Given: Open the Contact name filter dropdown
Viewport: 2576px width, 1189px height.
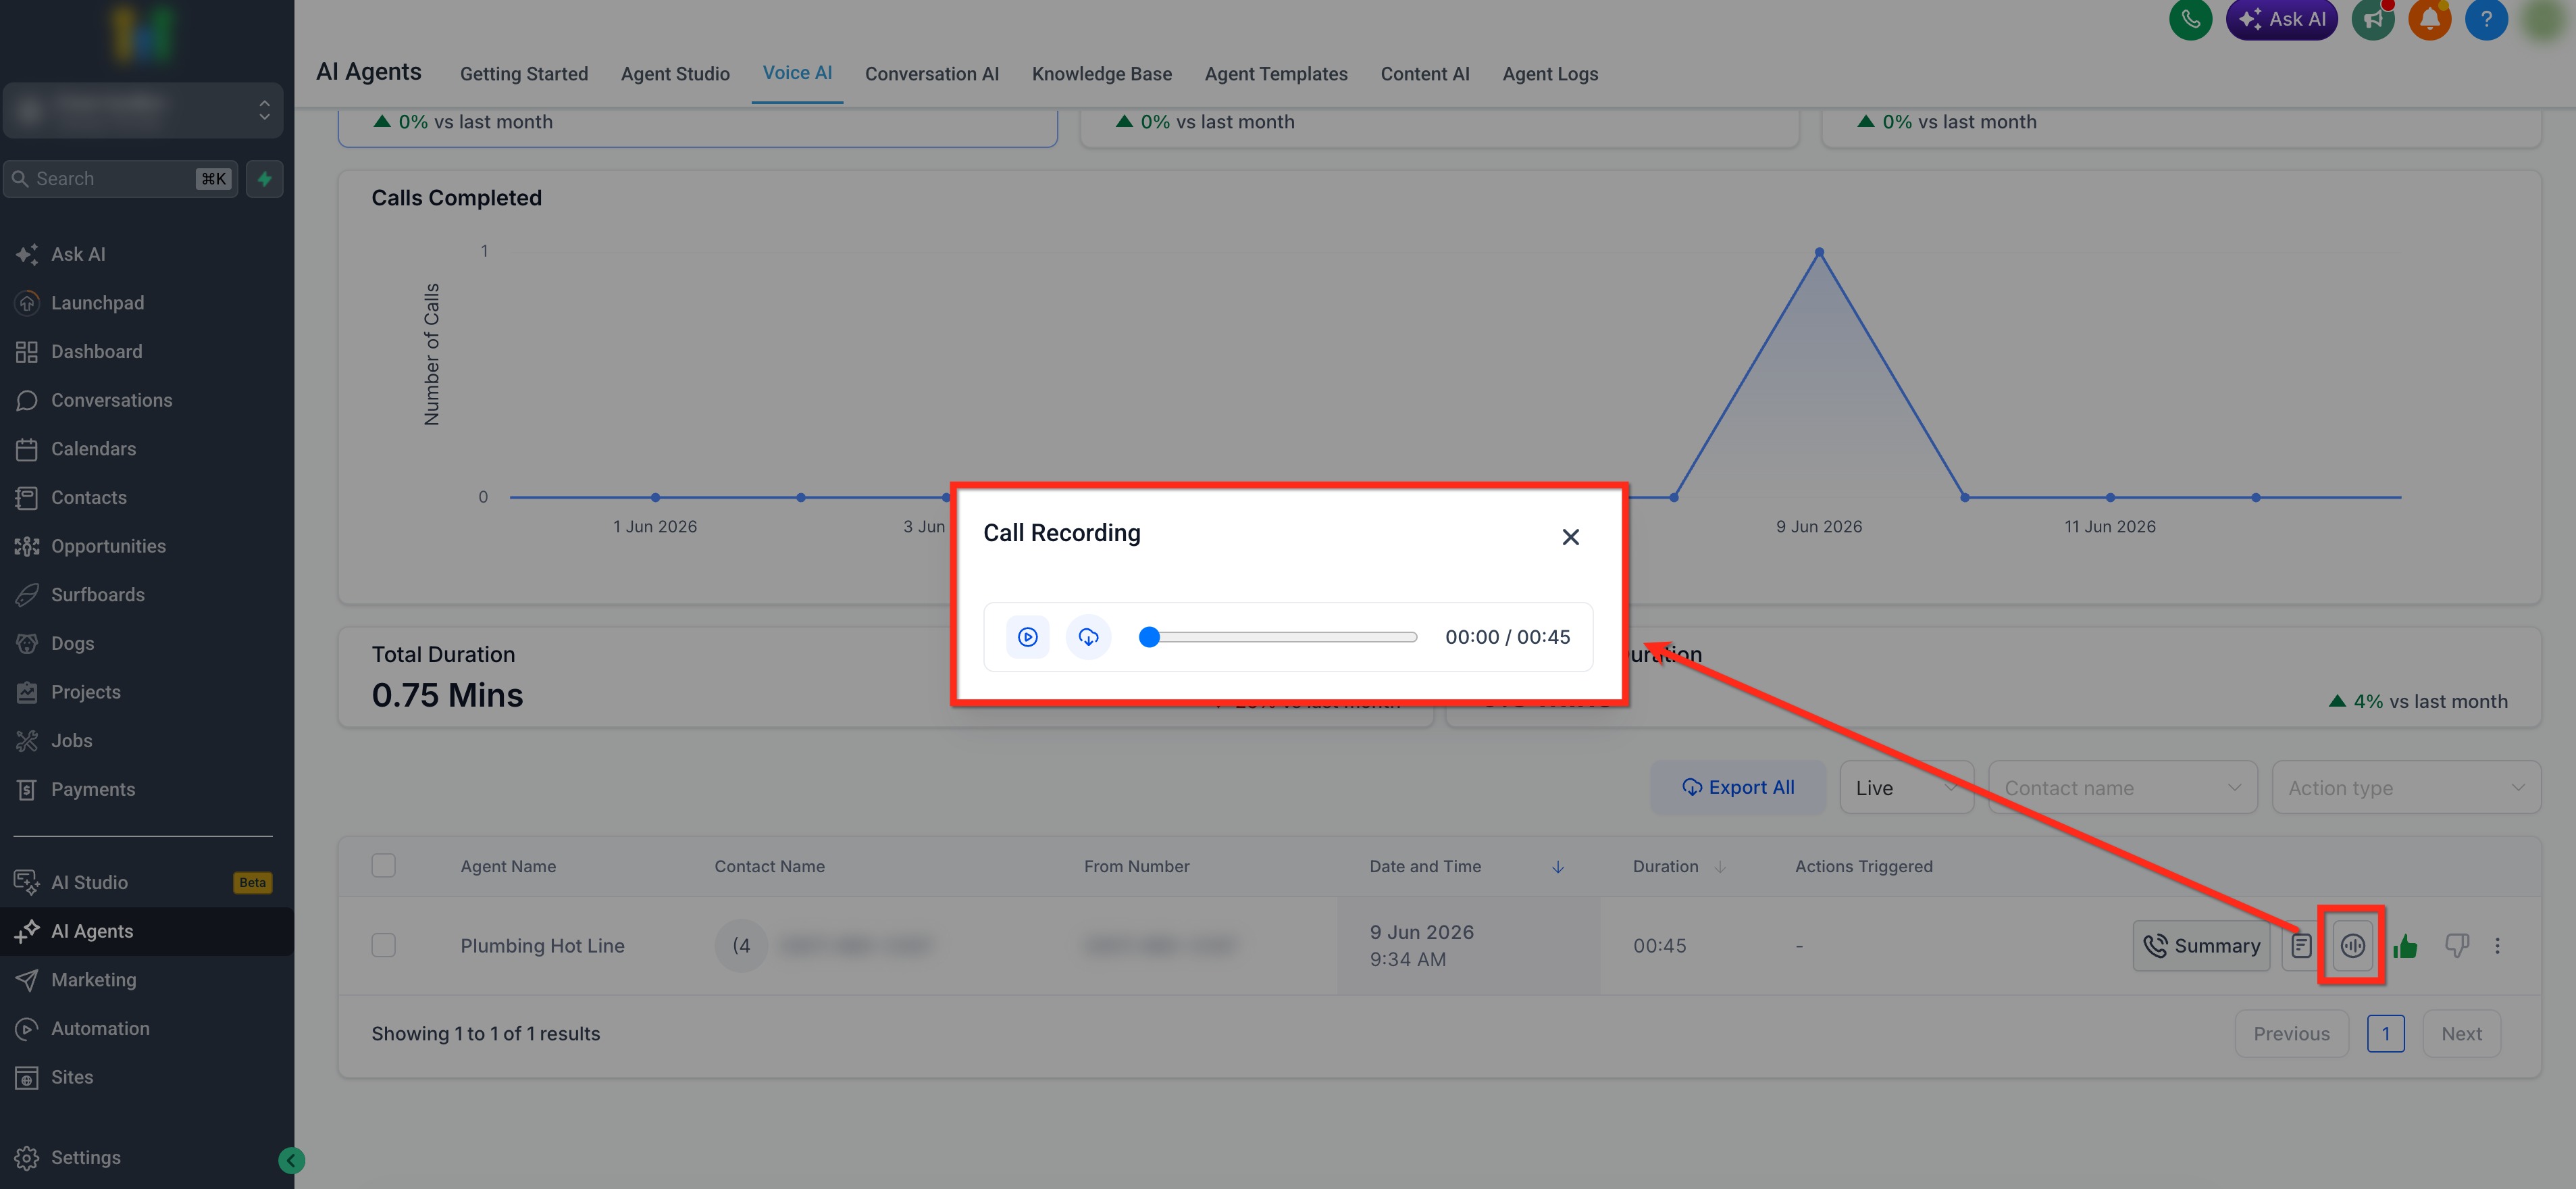Looking at the screenshot, I should click(x=2122, y=787).
